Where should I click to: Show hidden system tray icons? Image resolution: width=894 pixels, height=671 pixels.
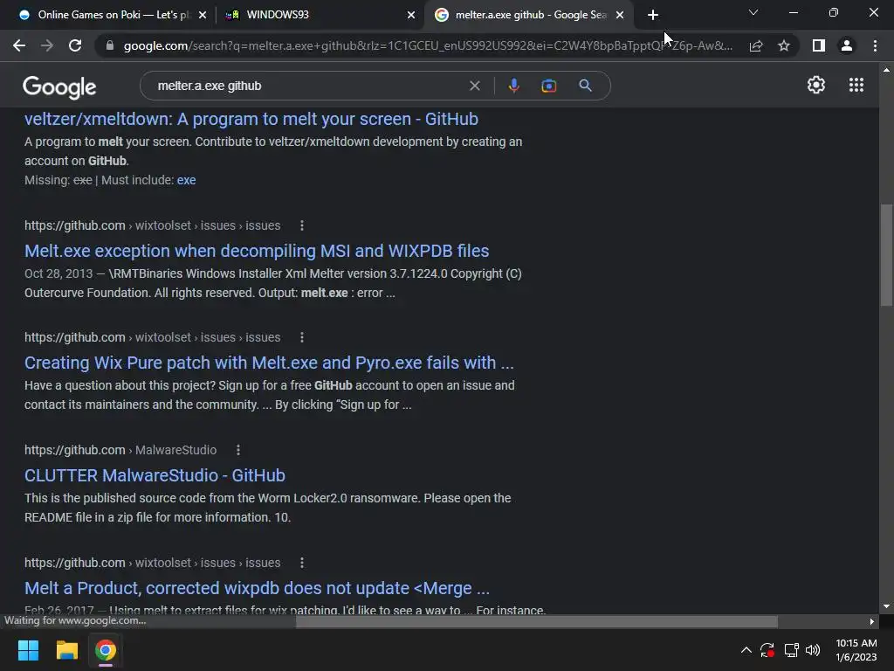pos(746,650)
